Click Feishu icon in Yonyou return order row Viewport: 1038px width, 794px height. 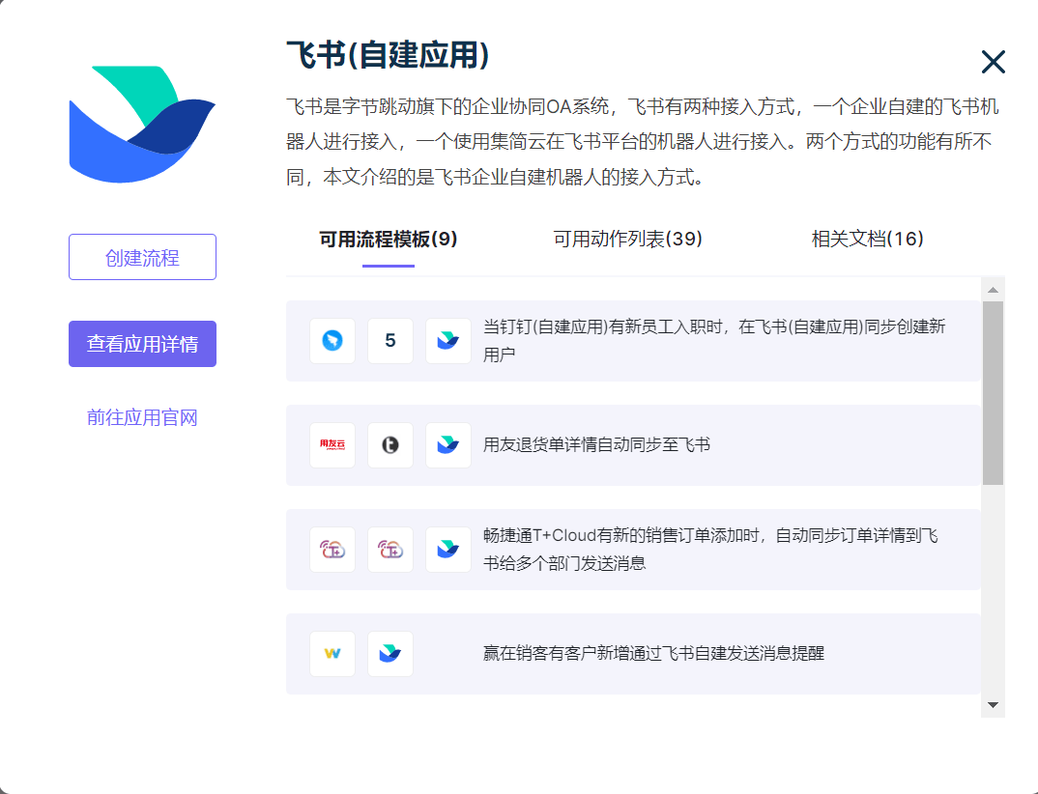pyautogui.click(x=448, y=445)
